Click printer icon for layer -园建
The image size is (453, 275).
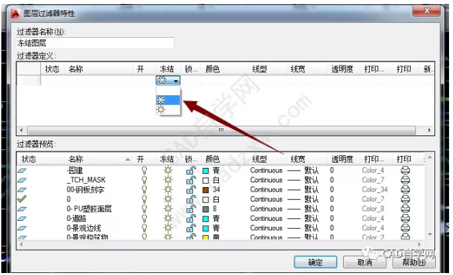tap(405, 171)
